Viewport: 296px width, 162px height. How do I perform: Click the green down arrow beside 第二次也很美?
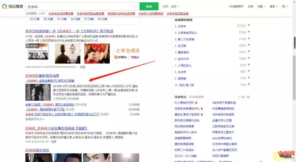point(249,39)
